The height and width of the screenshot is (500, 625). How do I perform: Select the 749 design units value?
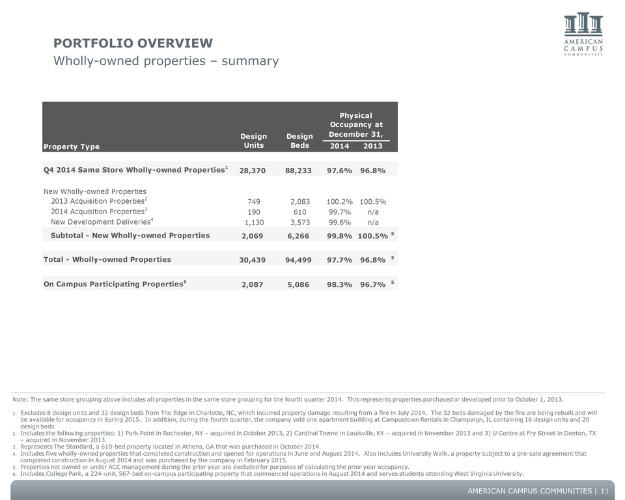click(254, 202)
